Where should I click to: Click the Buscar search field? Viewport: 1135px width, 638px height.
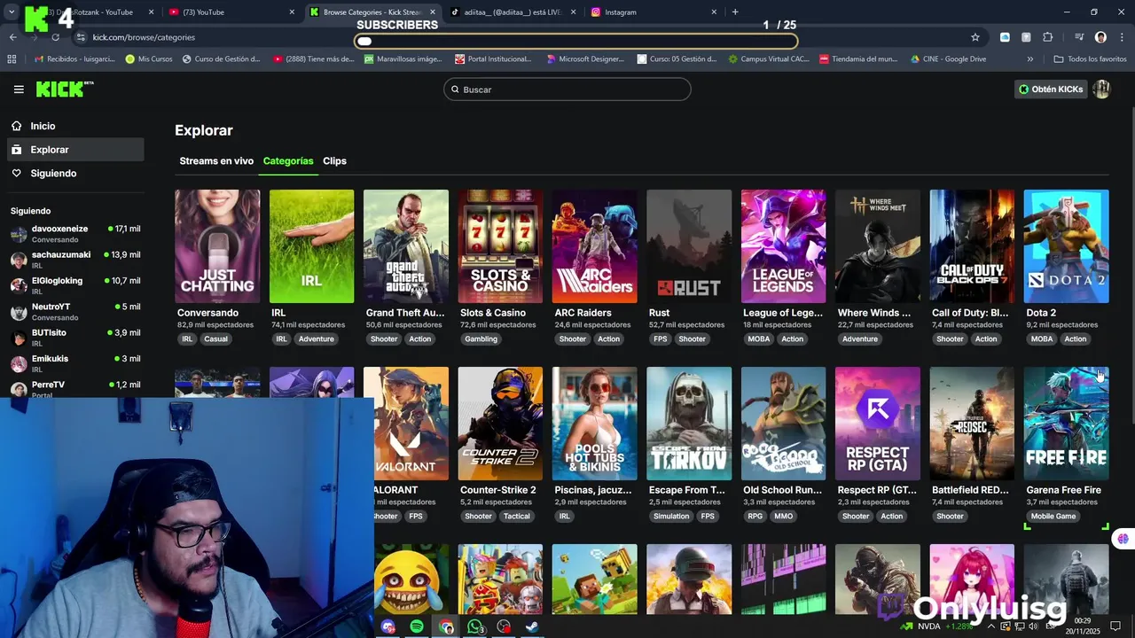click(x=567, y=89)
